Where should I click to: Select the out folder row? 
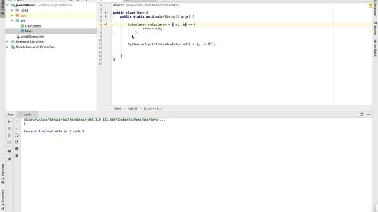pos(51,15)
